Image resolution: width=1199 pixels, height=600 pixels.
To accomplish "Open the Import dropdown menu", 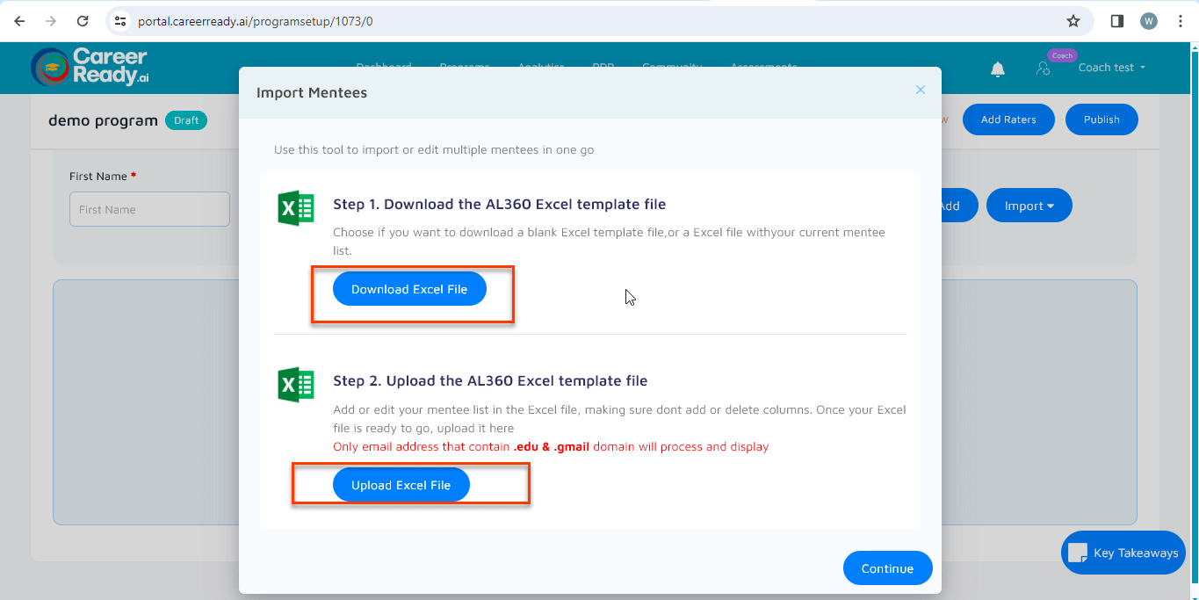I will coord(1029,206).
